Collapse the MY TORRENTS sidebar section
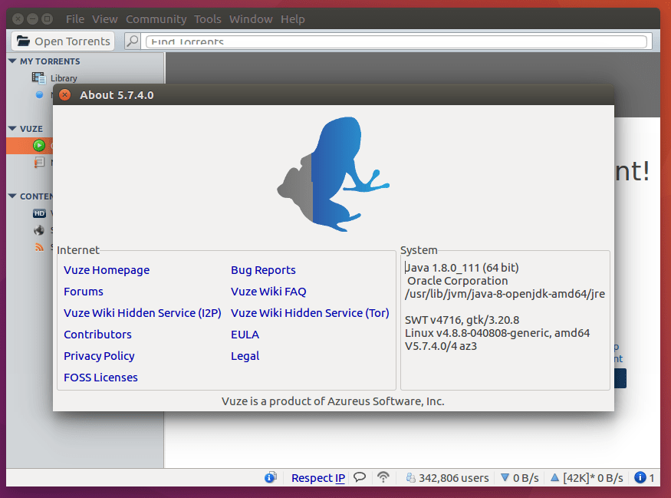Viewport: 671px width, 498px height. coord(12,61)
